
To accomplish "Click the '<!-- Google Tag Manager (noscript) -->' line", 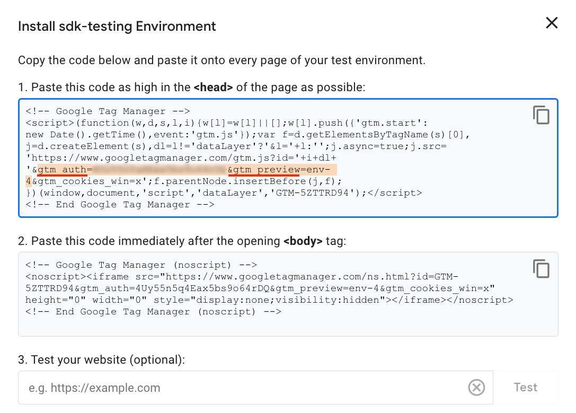I will (x=141, y=265).
